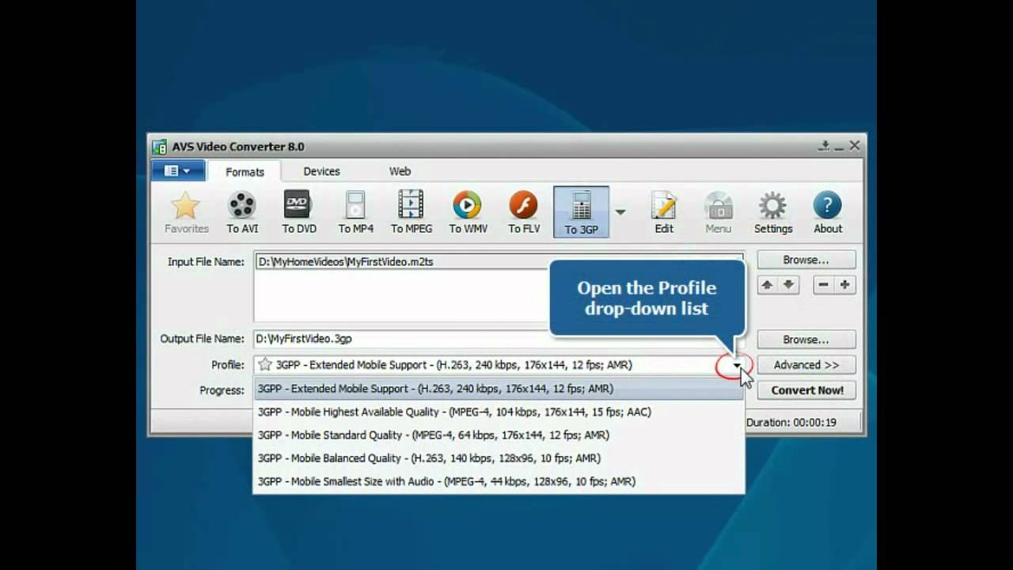1013x570 pixels.
Task: Switch to the Web tab
Action: [400, 171]
